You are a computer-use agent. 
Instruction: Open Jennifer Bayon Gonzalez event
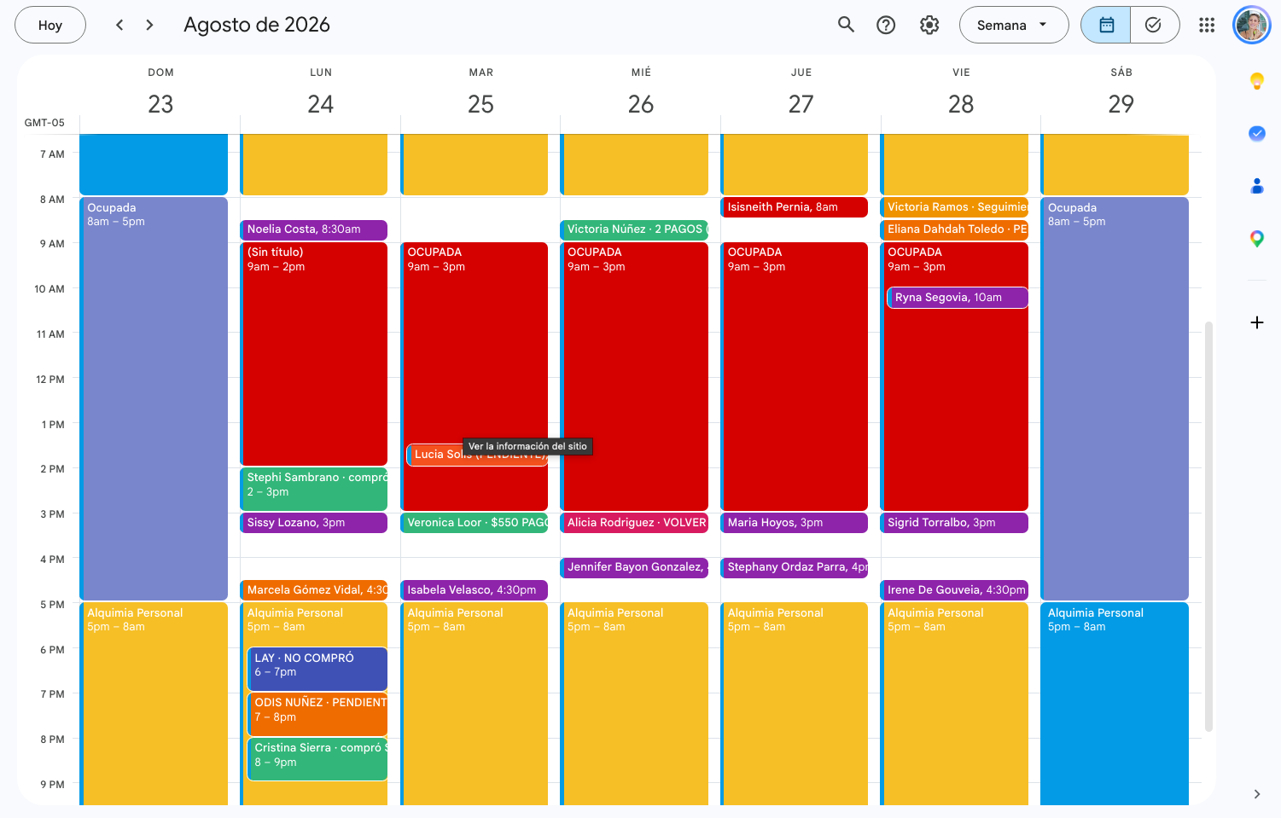(634, 567)
